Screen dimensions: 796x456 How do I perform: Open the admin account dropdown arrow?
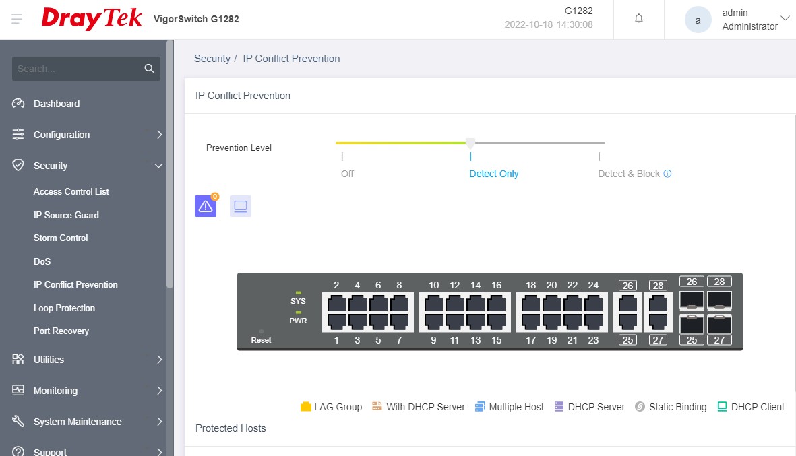(x=785, y=18)
